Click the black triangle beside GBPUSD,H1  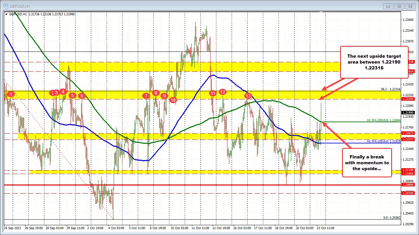click(x=7, y=14)
